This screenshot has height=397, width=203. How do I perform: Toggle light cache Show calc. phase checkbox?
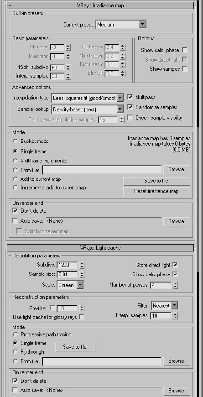175,274
